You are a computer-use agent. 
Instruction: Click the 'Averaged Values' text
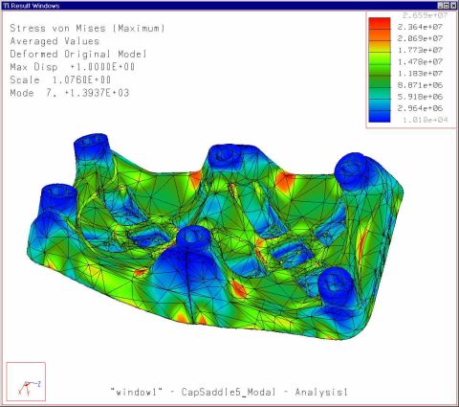pyautogui.click(x=55, y=41)
